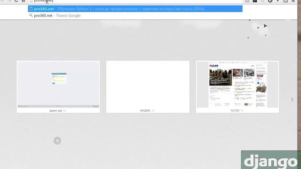The height and width of the screenshot is (169, 301).
Task: Go to the home page icon
Action: coord(24,1)
